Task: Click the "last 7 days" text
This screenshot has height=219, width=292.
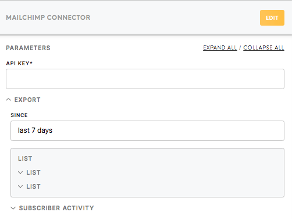Action: click(x=35, y=130)
